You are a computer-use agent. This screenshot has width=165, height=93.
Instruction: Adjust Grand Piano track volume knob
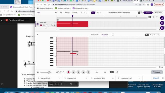click(47, 25)
